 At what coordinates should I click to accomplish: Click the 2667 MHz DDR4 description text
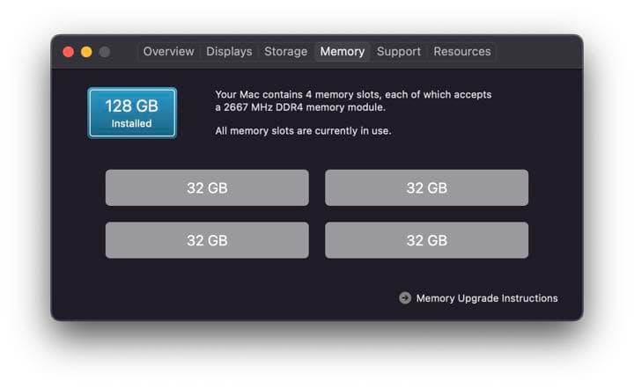[300, 107]
